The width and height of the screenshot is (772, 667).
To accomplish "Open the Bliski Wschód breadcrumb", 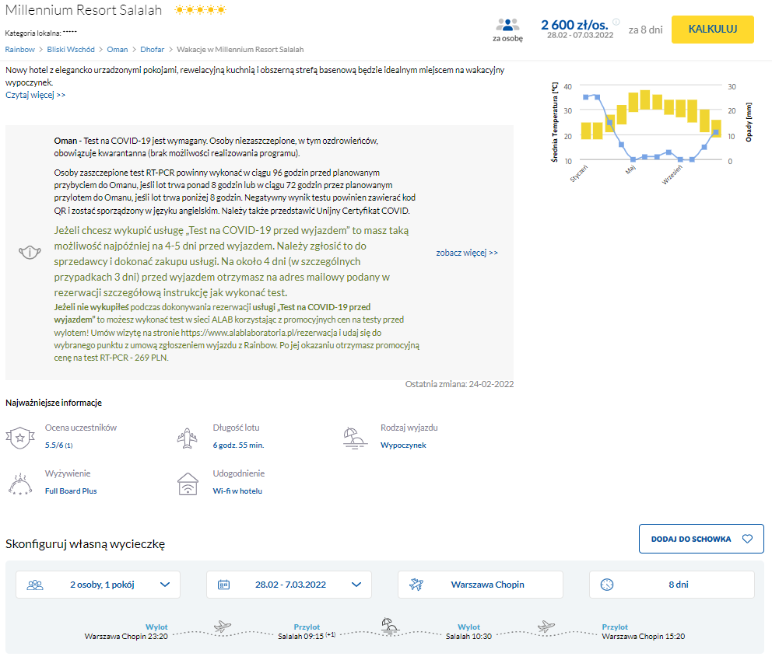I will (x=71, y=49).
